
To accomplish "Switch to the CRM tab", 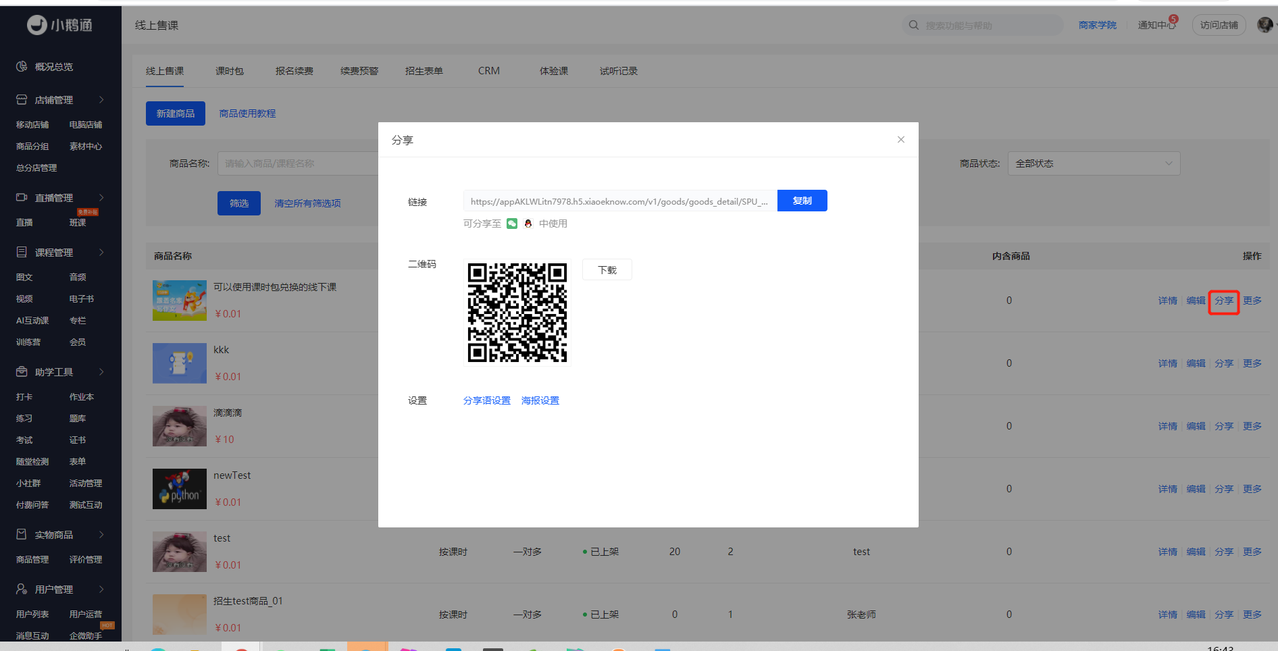I will pyautogui.click(x=489, y=71).
